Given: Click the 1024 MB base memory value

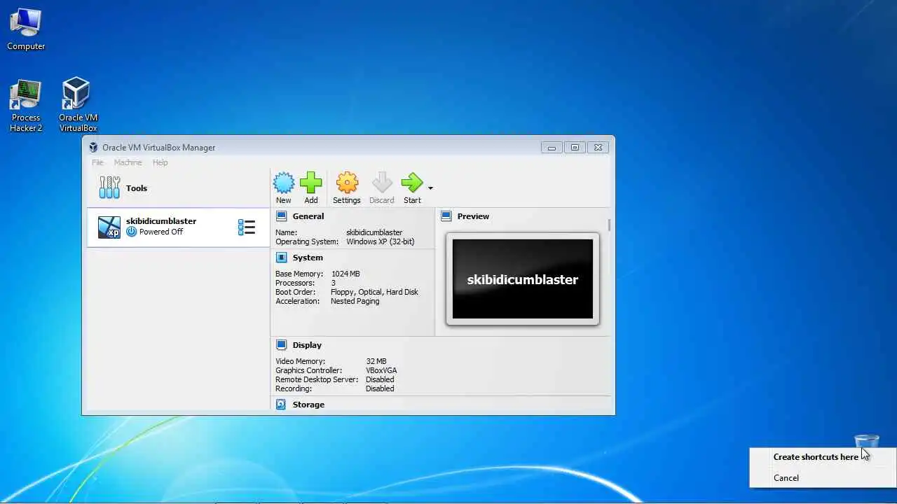Looking at the screenshot, I should pyautogui.click(x=345, y=274).
